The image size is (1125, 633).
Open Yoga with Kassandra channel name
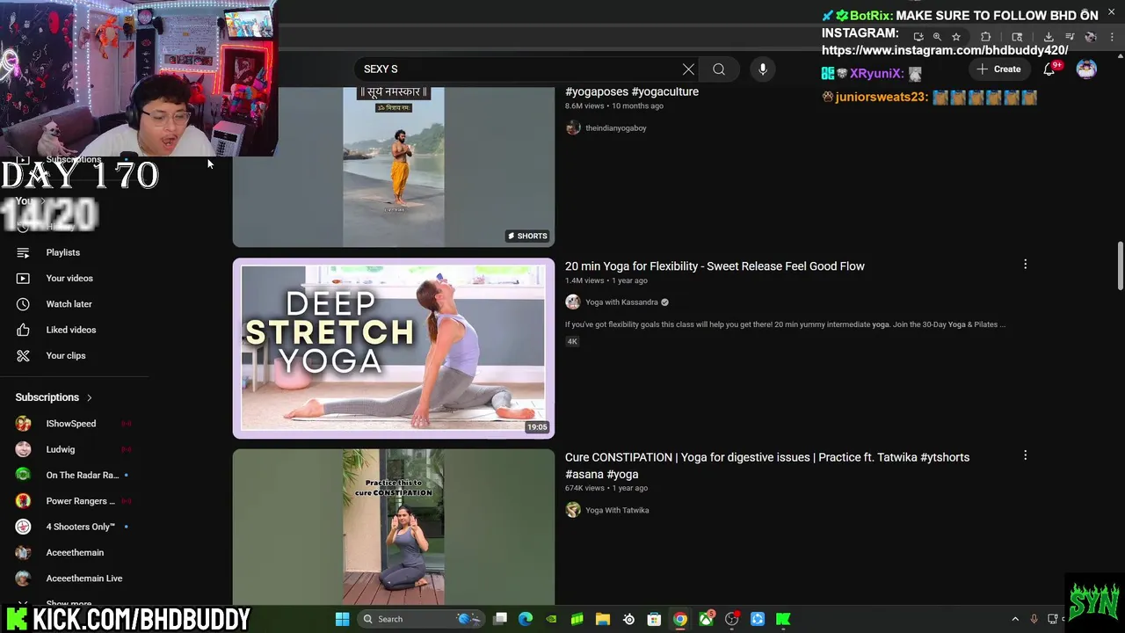[621, 302]
